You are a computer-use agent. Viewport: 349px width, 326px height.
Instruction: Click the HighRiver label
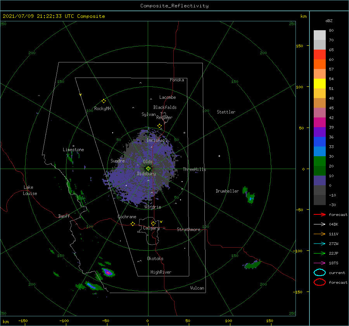coord(161,272)
